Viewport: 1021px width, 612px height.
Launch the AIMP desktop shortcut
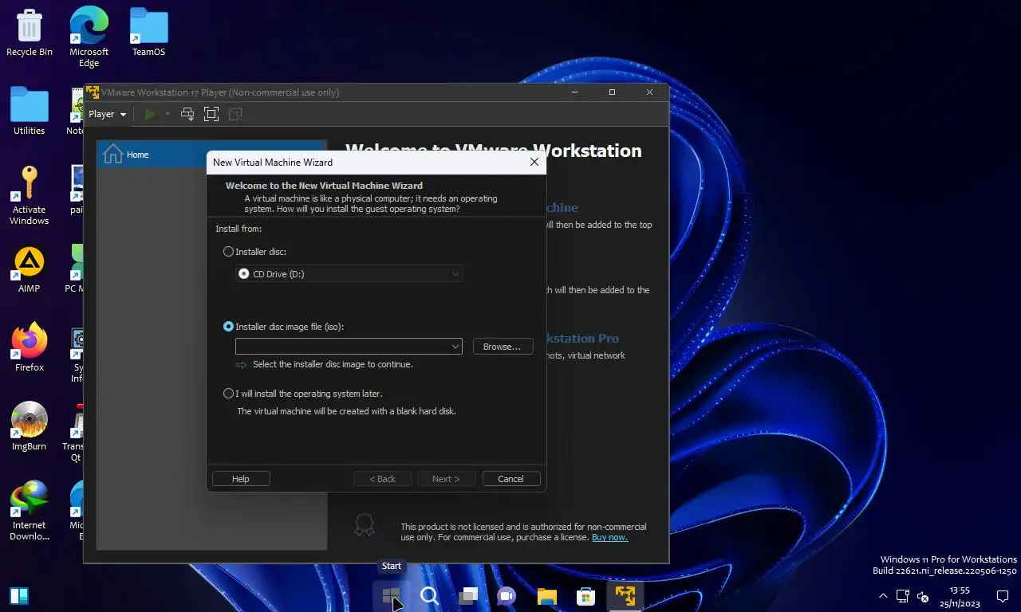tap(30, 269)
